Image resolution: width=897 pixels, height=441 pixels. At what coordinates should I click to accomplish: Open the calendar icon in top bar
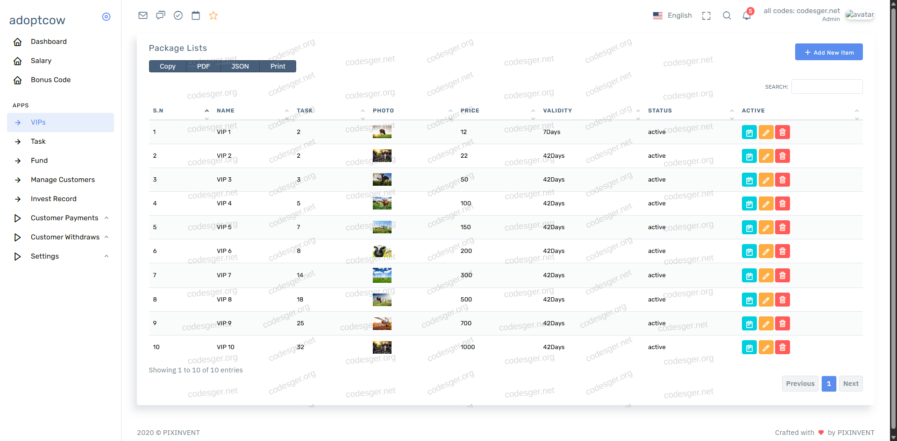(196, 15)
